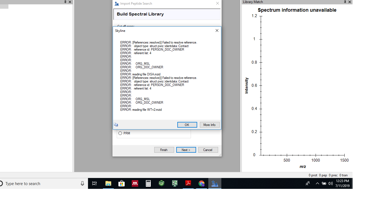Expand the hidden system tray icons
371x209 pixels.
coord(317,184)
